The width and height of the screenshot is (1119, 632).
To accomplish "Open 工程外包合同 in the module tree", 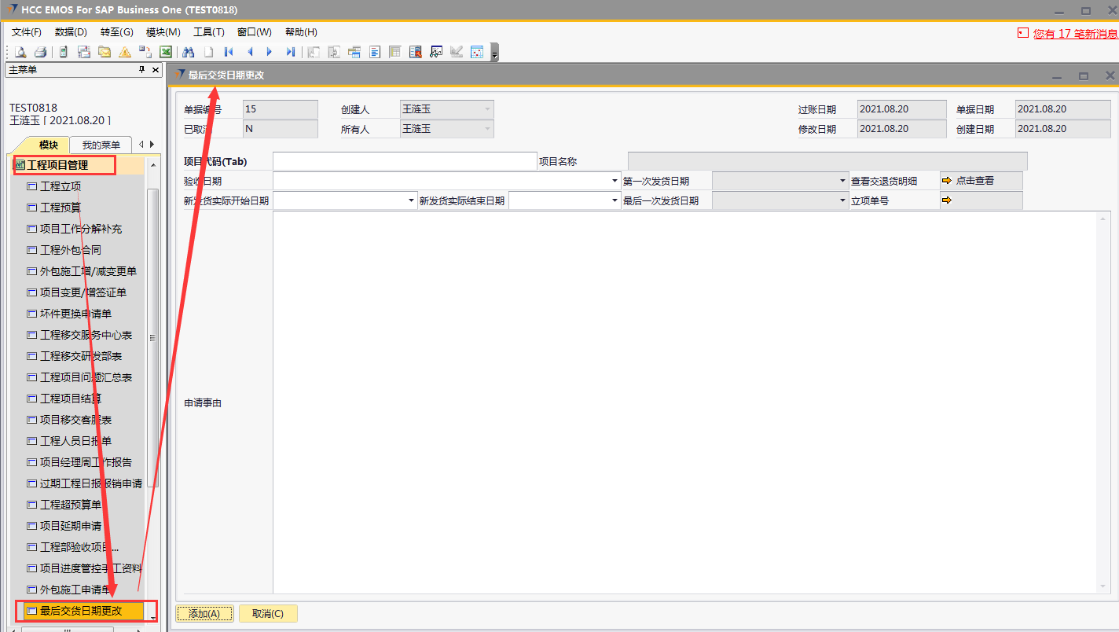I will pyautogui.click(x=71, y=250).
